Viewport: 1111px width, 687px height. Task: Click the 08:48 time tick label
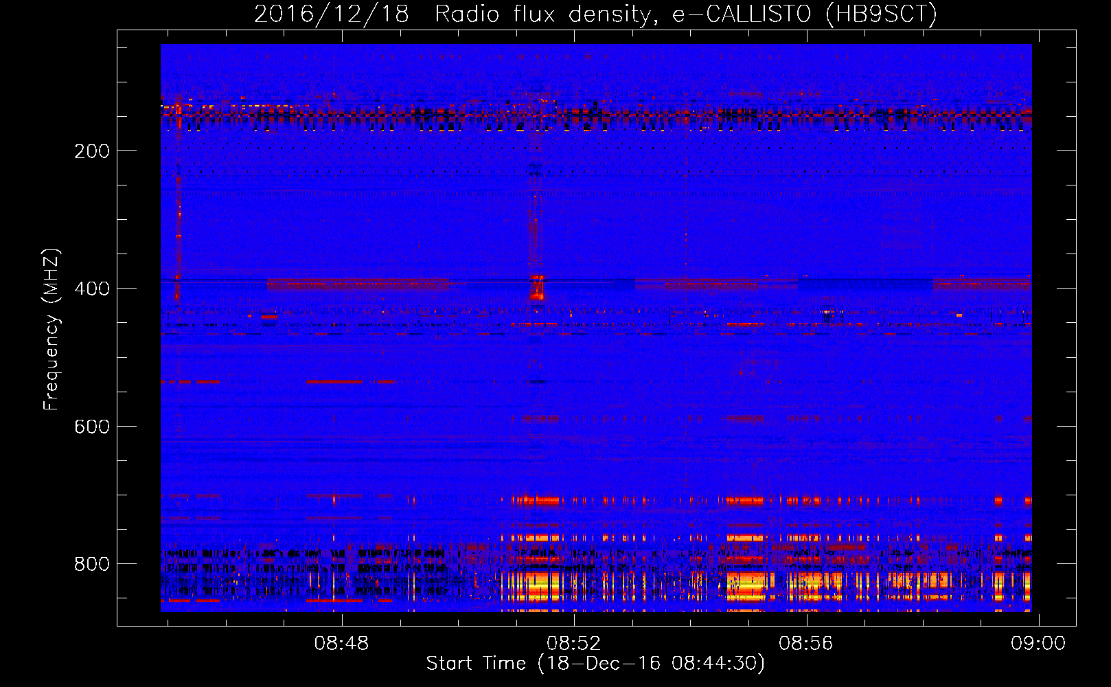pyautogui.click(x=341, y=643)
